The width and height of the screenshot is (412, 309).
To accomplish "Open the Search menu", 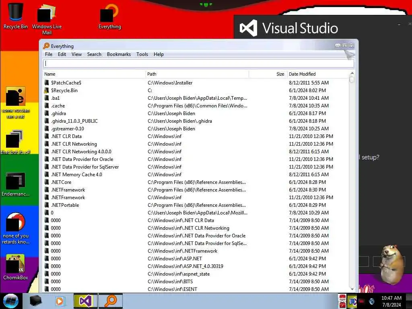I will [94, 54].
